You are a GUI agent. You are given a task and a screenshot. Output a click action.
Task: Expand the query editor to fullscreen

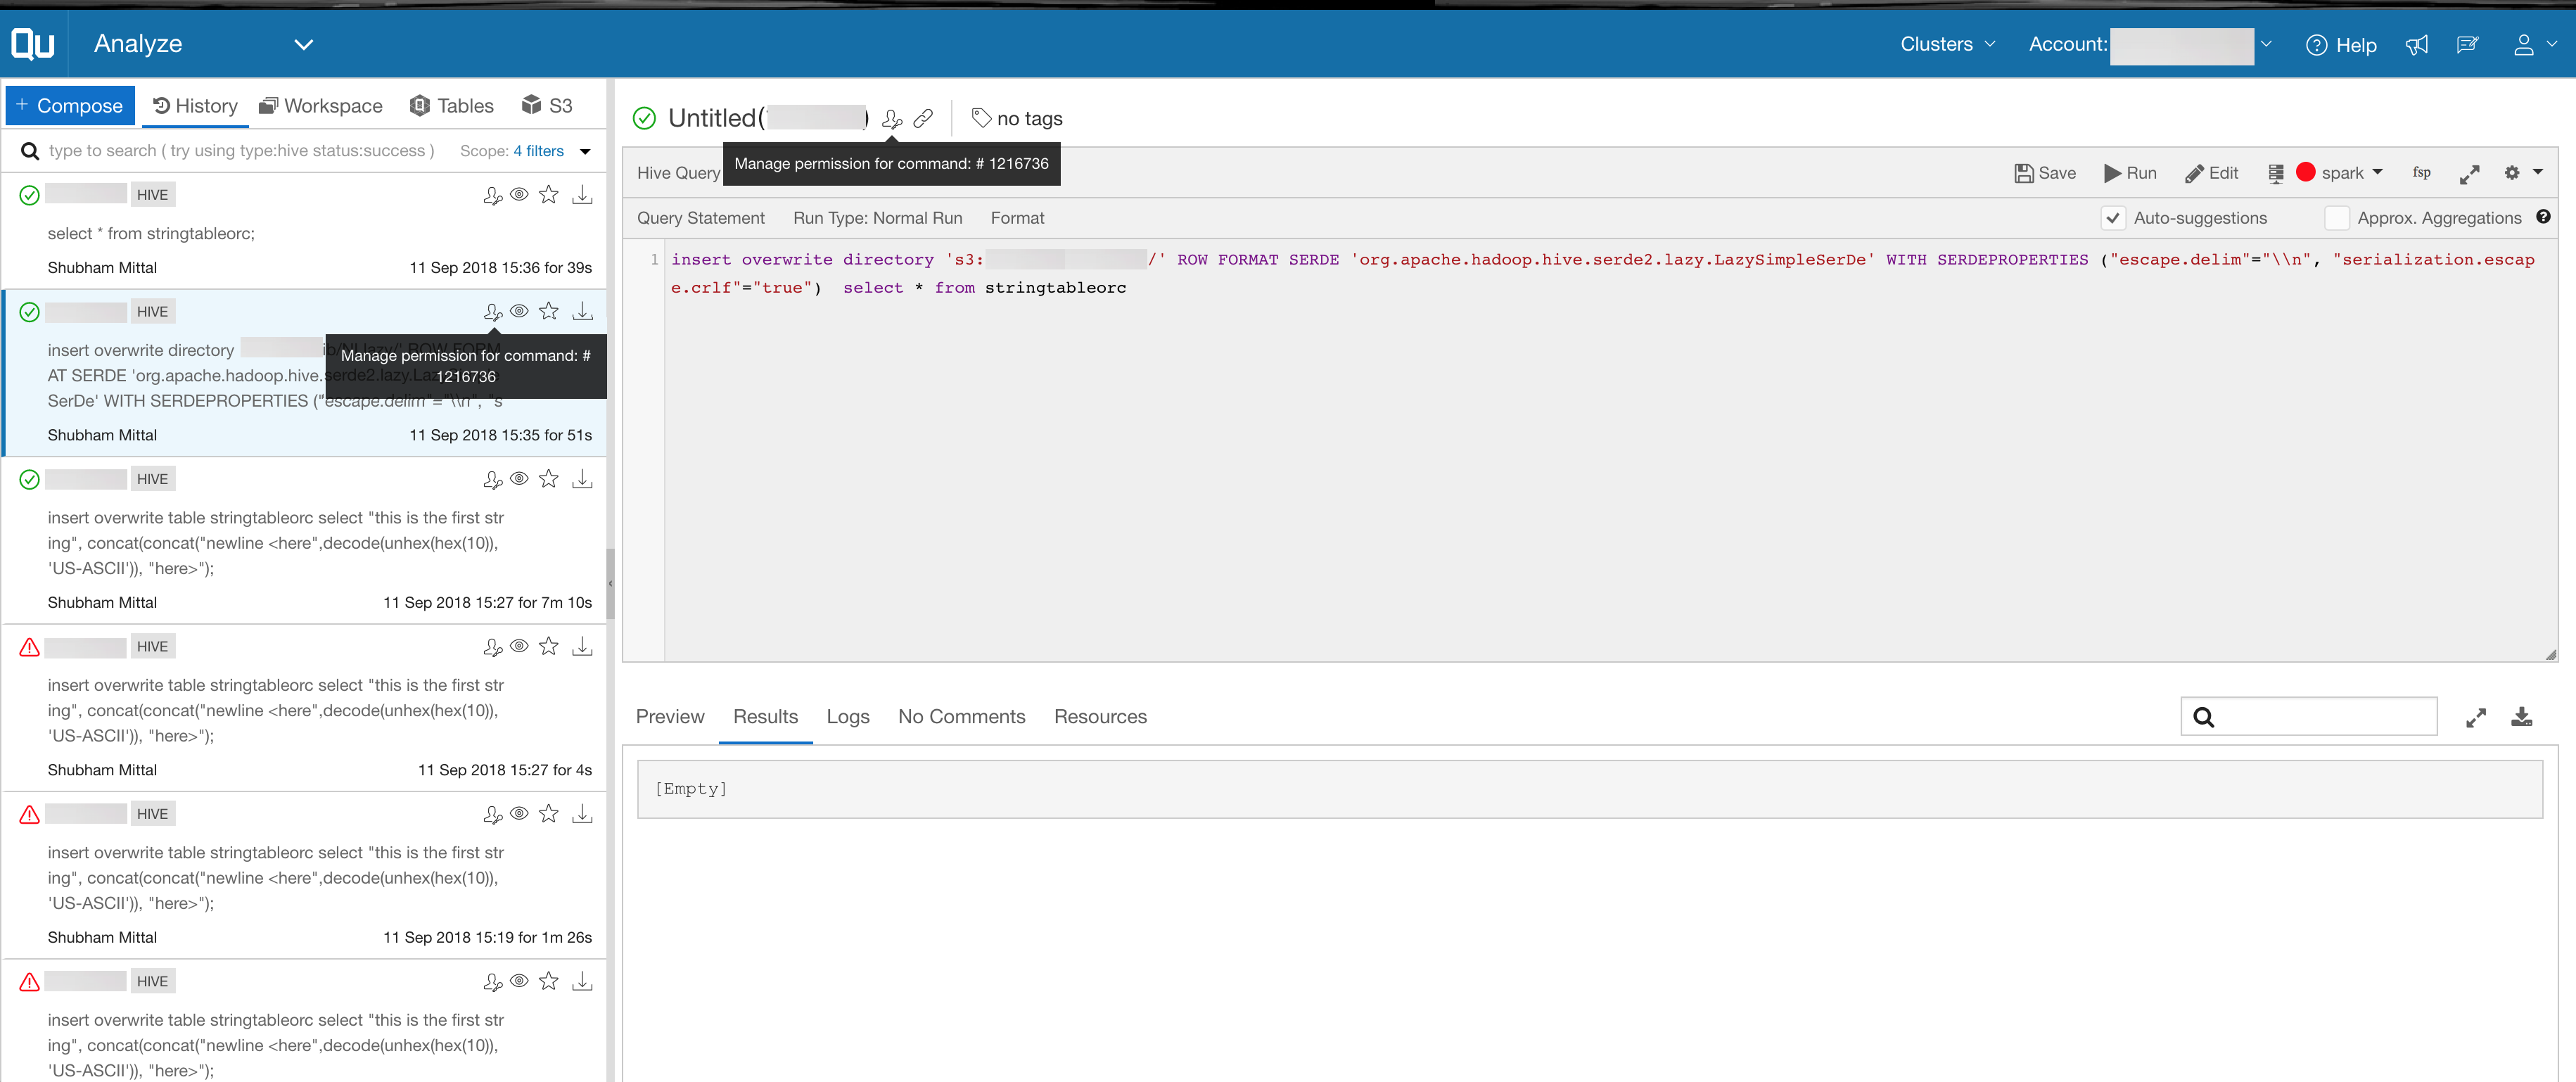click(x=2469, y=174)
